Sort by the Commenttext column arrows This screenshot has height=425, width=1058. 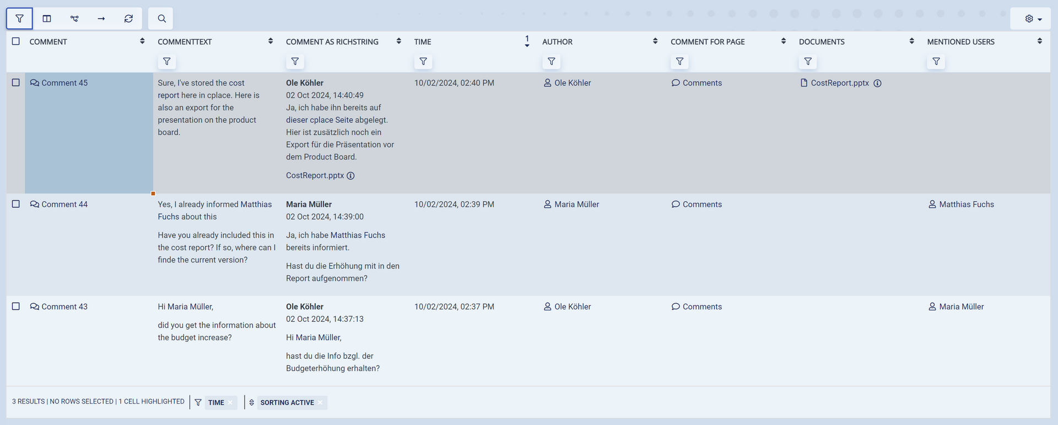click(x=271, y=41)
